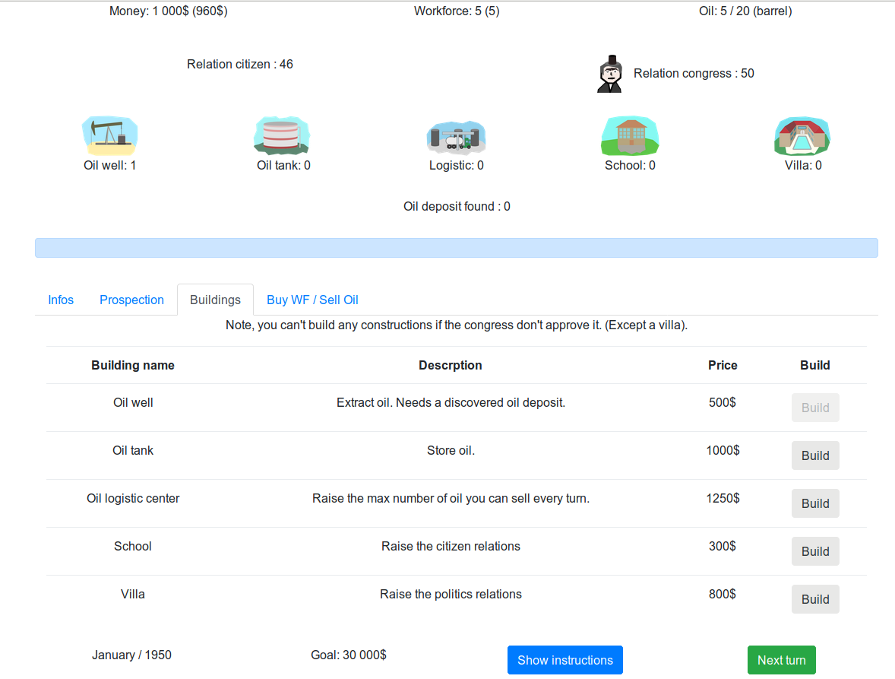Open the Buy WF / Sell Oil tab

[x=312, y=300]
